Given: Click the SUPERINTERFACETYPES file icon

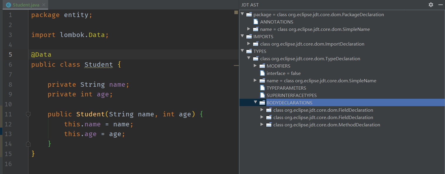Looking at the screenshot, I should pyautogui.click(x=262, y=95).
